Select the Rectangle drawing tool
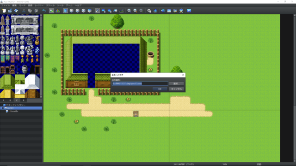The height and width of the screenshot is (166, 296). [104, 11]
